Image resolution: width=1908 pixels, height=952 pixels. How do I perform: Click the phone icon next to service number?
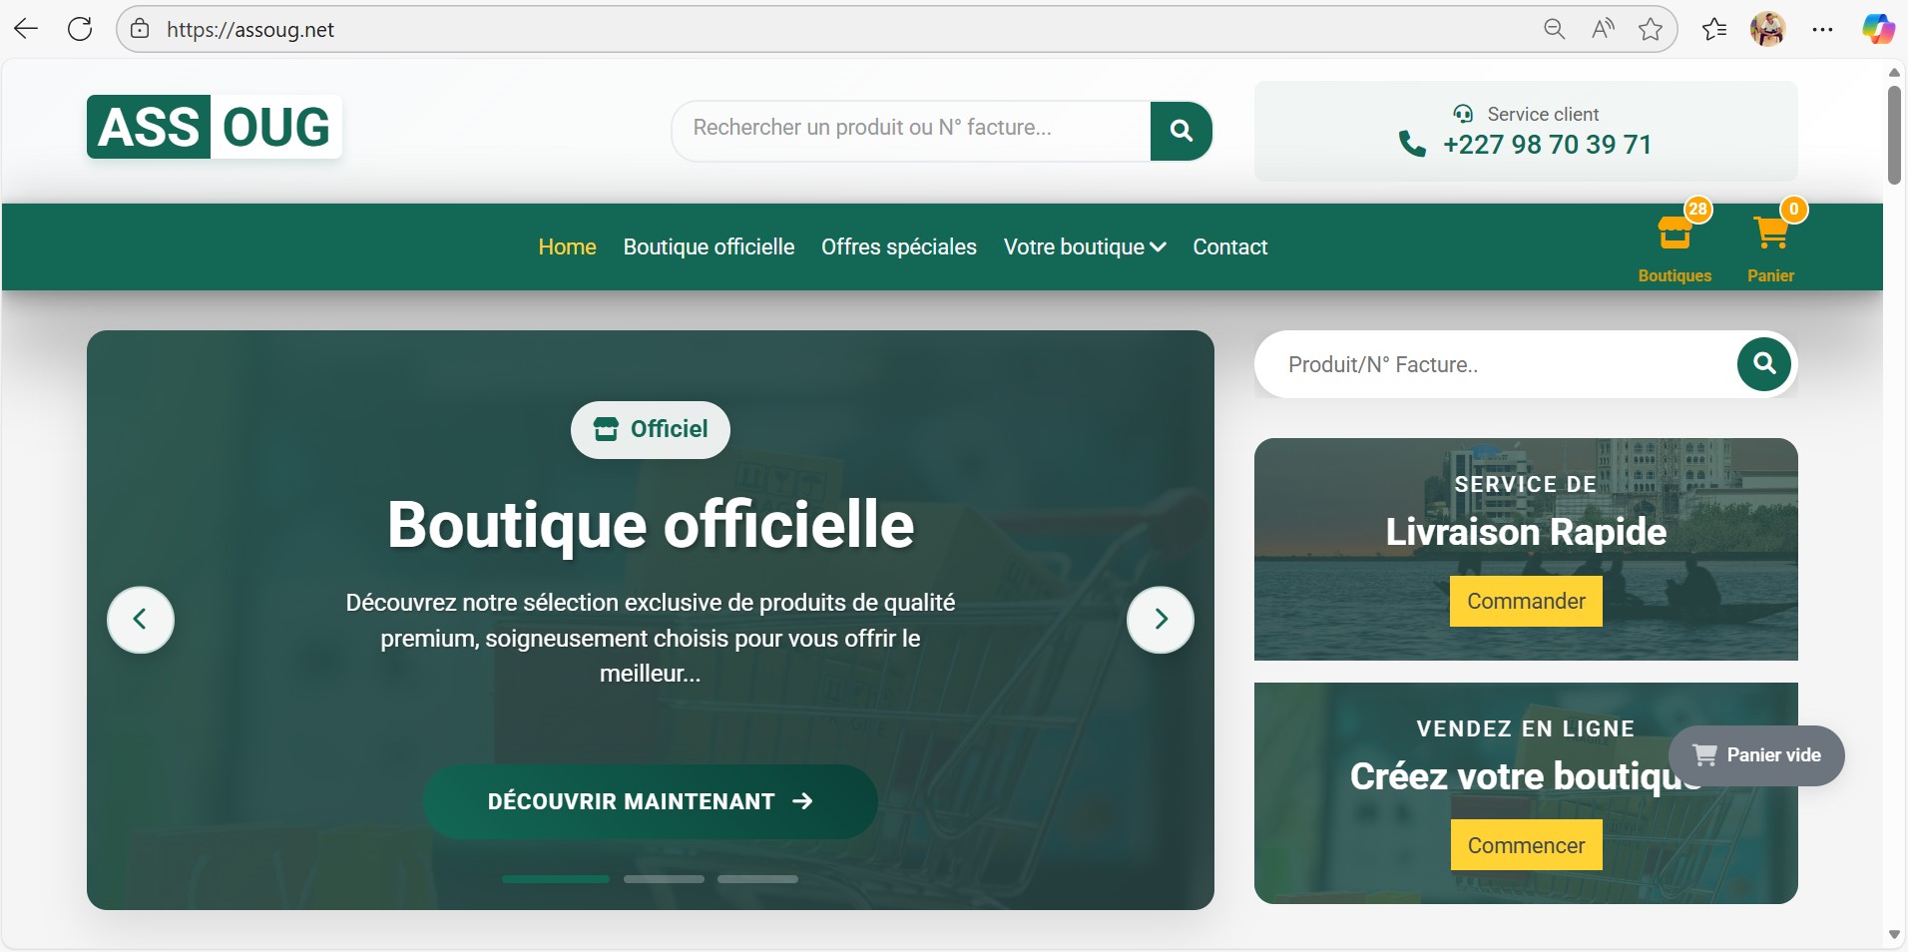[1410, 144]
